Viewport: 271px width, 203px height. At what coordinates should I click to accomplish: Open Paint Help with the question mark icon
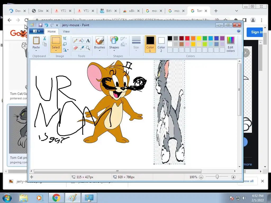pos(239,31)
